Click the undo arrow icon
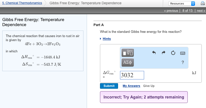Image resolution: width=206 pixels, height=108 pixels. click(x=154, y=53)
